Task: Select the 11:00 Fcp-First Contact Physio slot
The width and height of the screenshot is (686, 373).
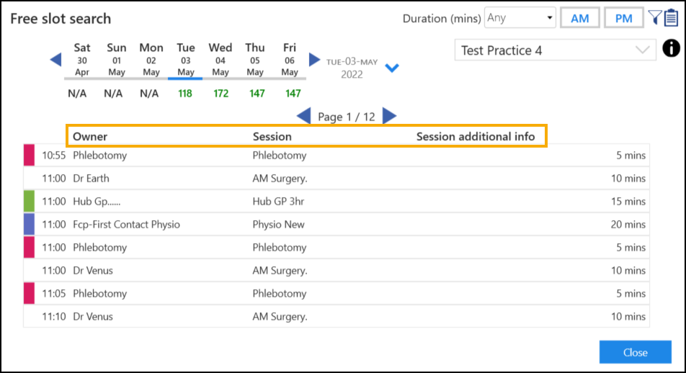Action: (336, 225)
